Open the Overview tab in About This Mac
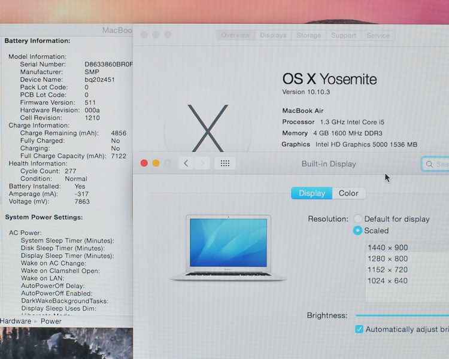 tap(235, 35)
